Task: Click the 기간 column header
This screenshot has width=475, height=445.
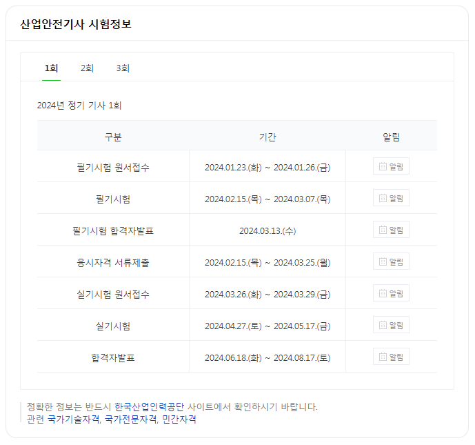Action: 267,137
